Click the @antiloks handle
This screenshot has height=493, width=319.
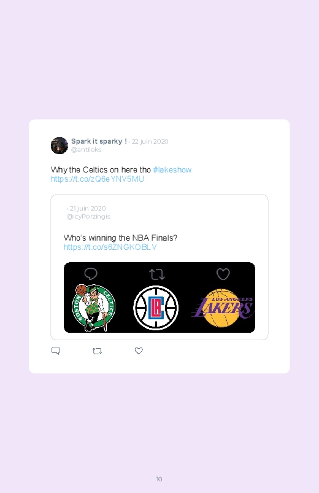pos(86,150)
